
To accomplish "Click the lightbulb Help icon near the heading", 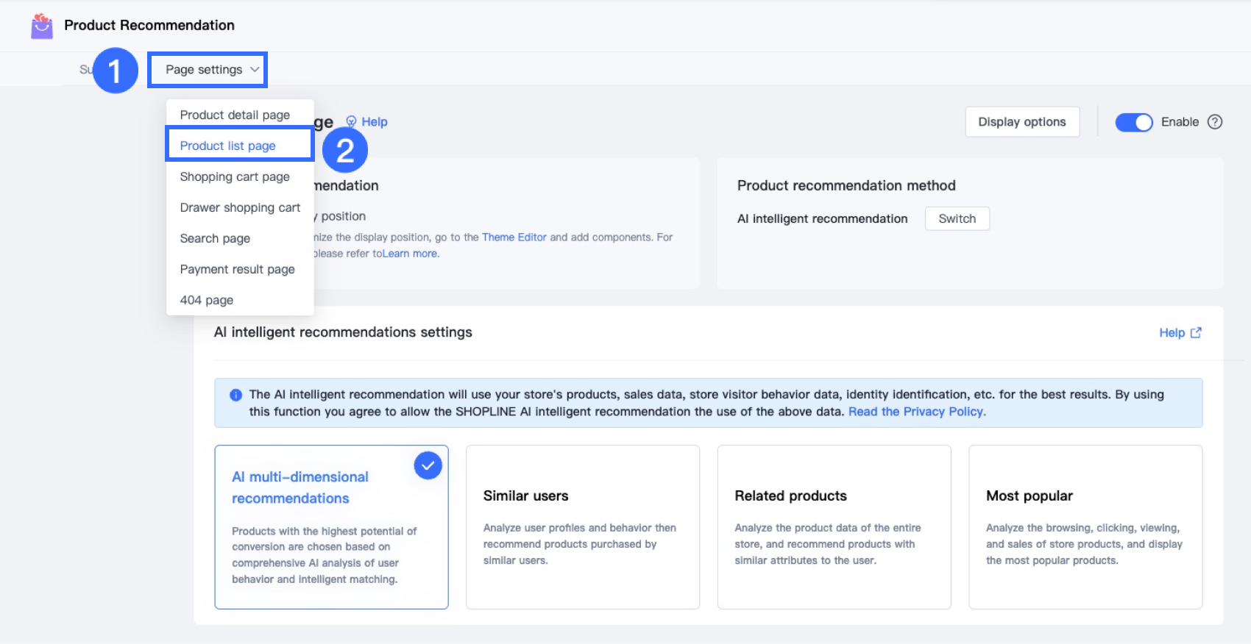I will [x=352, y=121].
